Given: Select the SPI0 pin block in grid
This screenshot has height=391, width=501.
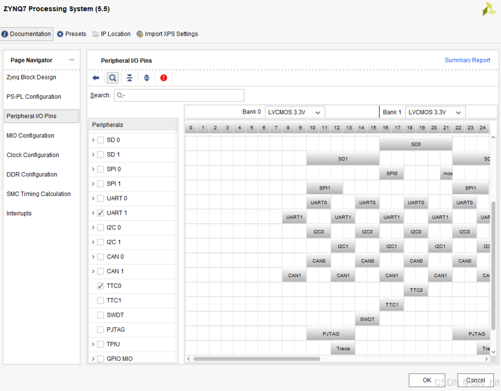Looking at the screenshot, I should [x=392, y=173].
